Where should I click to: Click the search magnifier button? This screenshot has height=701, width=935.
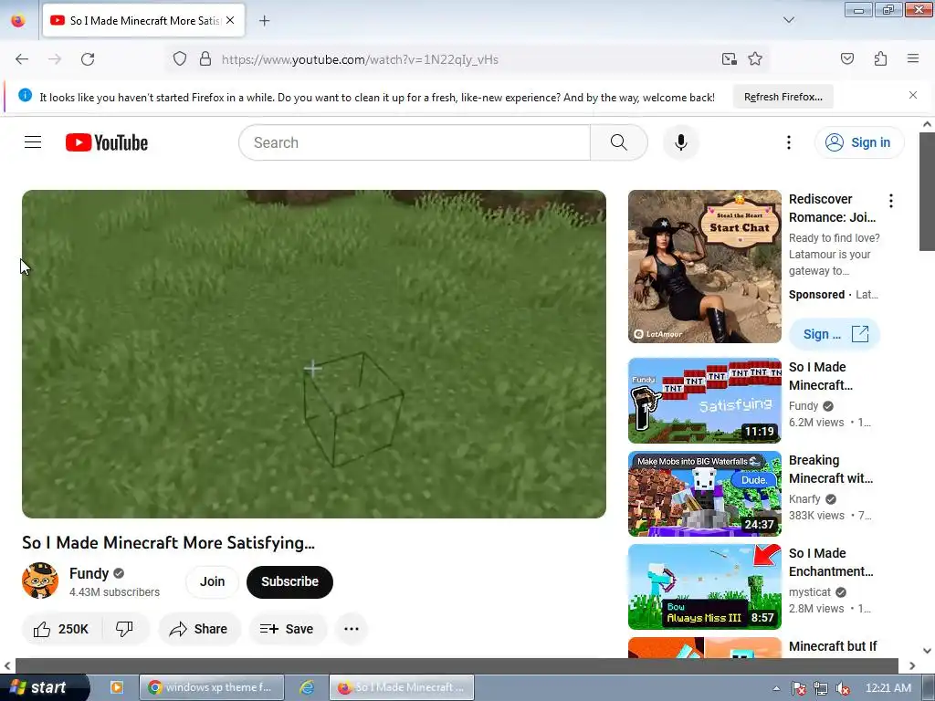tap(618, 142)
